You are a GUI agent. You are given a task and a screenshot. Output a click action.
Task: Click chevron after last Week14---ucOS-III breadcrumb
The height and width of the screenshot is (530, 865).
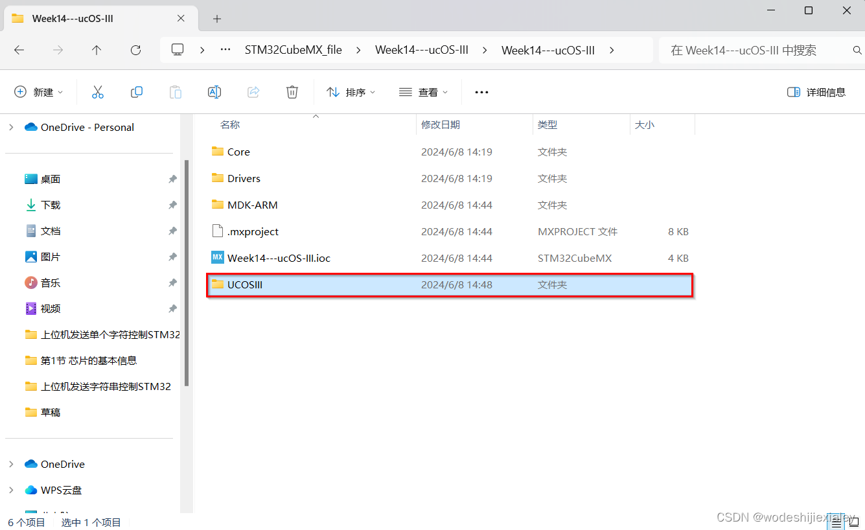tap(612, 50)
